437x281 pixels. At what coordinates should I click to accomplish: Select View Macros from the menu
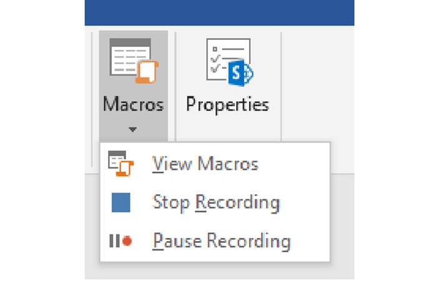click(205, 164)
